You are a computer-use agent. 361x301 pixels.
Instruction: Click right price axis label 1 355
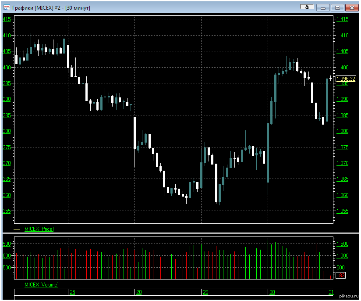343,211
